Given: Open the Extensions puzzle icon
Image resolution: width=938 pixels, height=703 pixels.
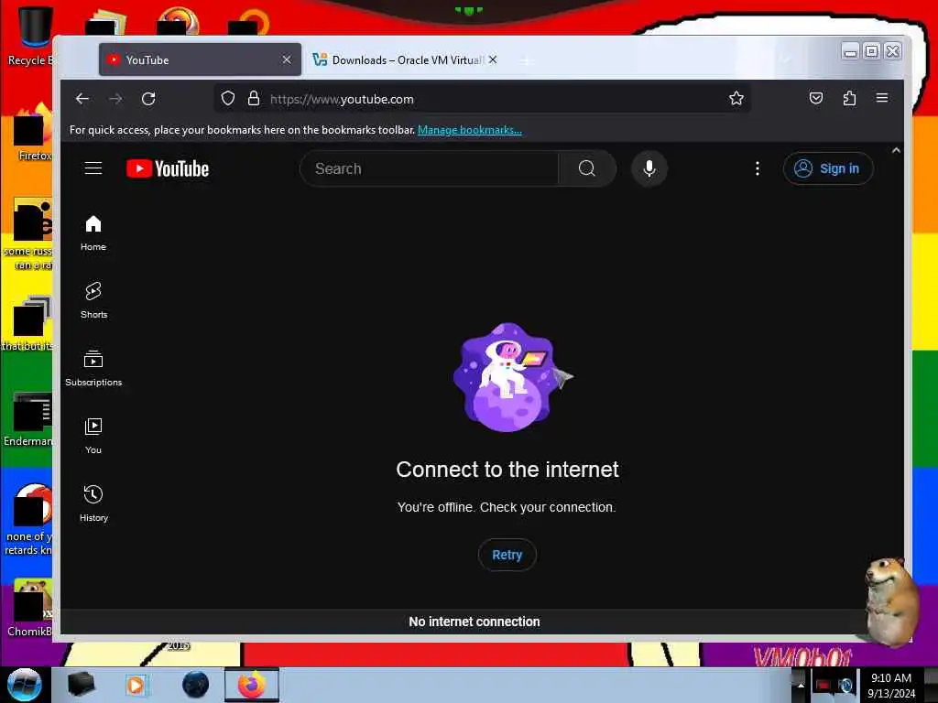Looking at the screenshot, I should pyautogui.click(x=849, y=98).
